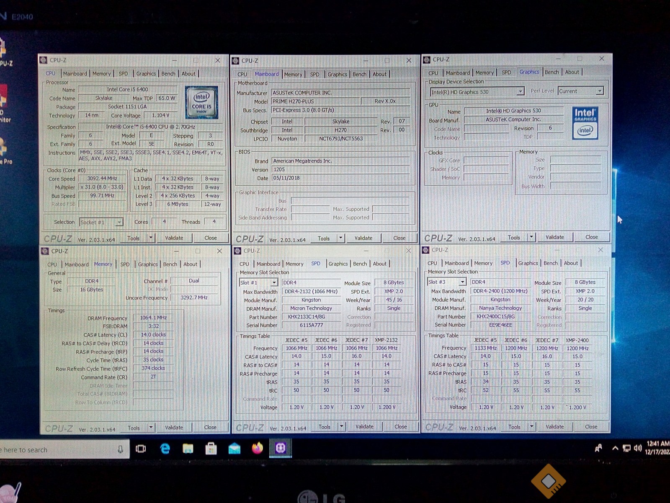Click the memory Size value 16 GBytes
The image size is (670, 503).
(92, 290)
